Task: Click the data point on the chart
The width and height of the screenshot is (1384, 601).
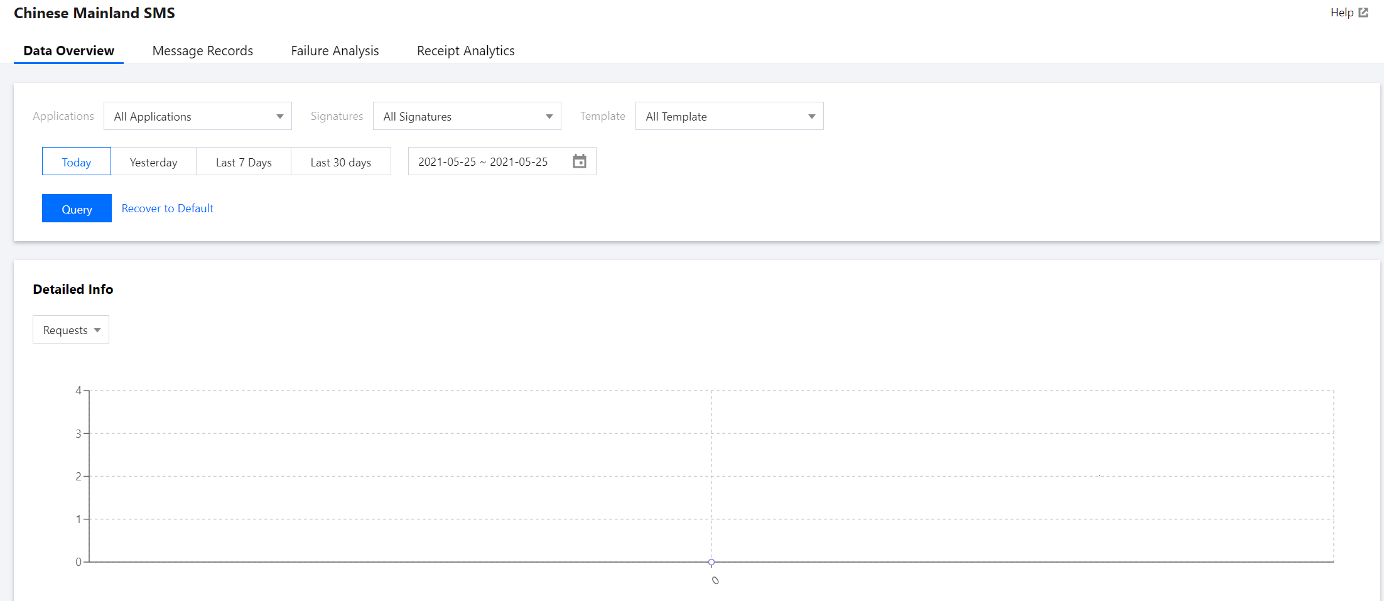Action: pyautogui.click(x=711, y=562)
